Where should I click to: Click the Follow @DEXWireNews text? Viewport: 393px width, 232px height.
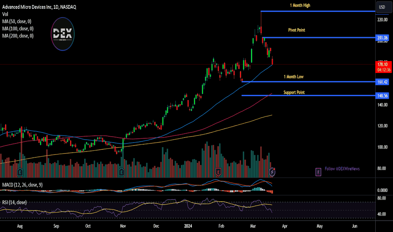(x=342, y=169)
